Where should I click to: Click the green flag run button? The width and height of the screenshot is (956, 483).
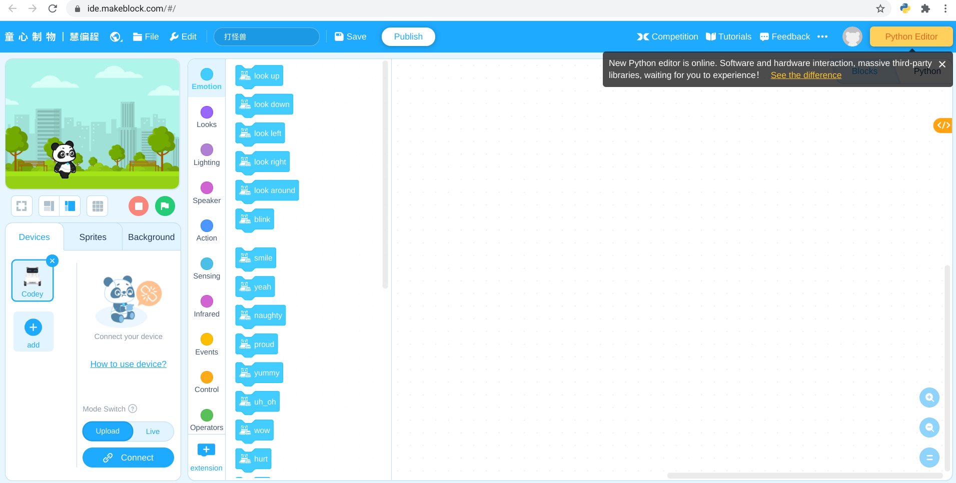[165, 206]
